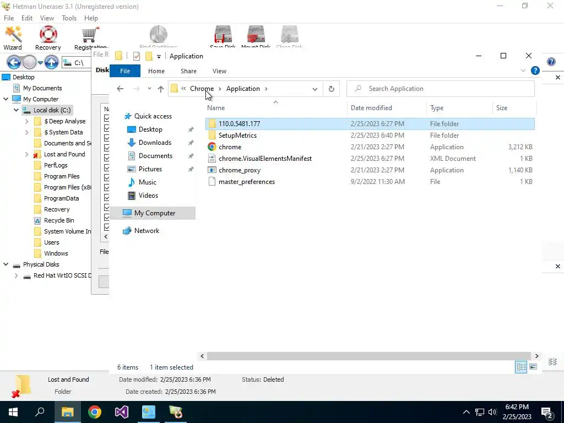The width and height of the screenshot is (564, 423).
Task: Open Explorer recent locations dropdown arrow
Action: (149, 89)
